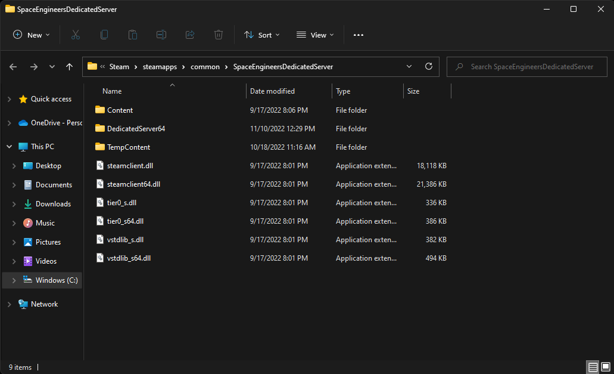Refresh the current folder view
This screenshot has height=374, width=614.
429,66
